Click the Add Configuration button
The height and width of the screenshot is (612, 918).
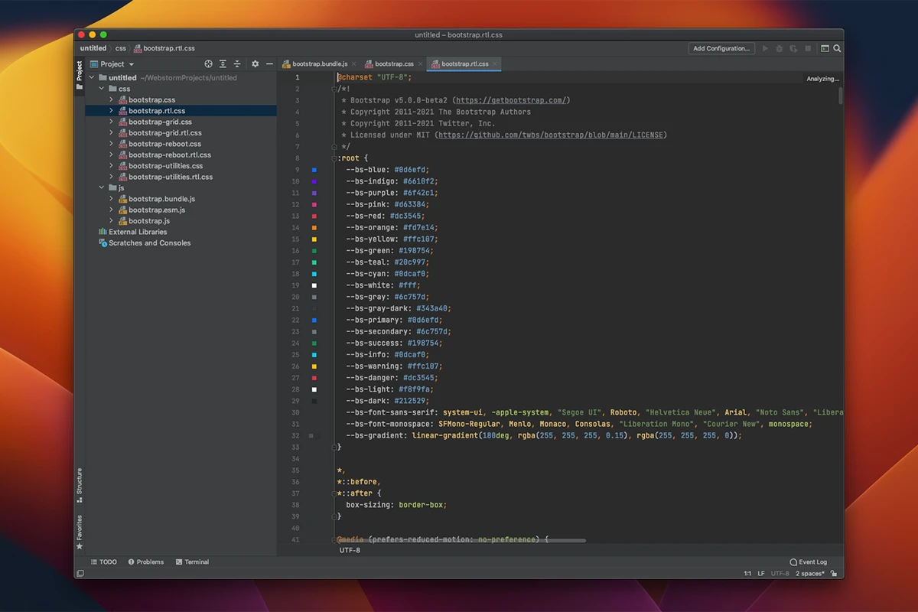[x=721, y=48]
